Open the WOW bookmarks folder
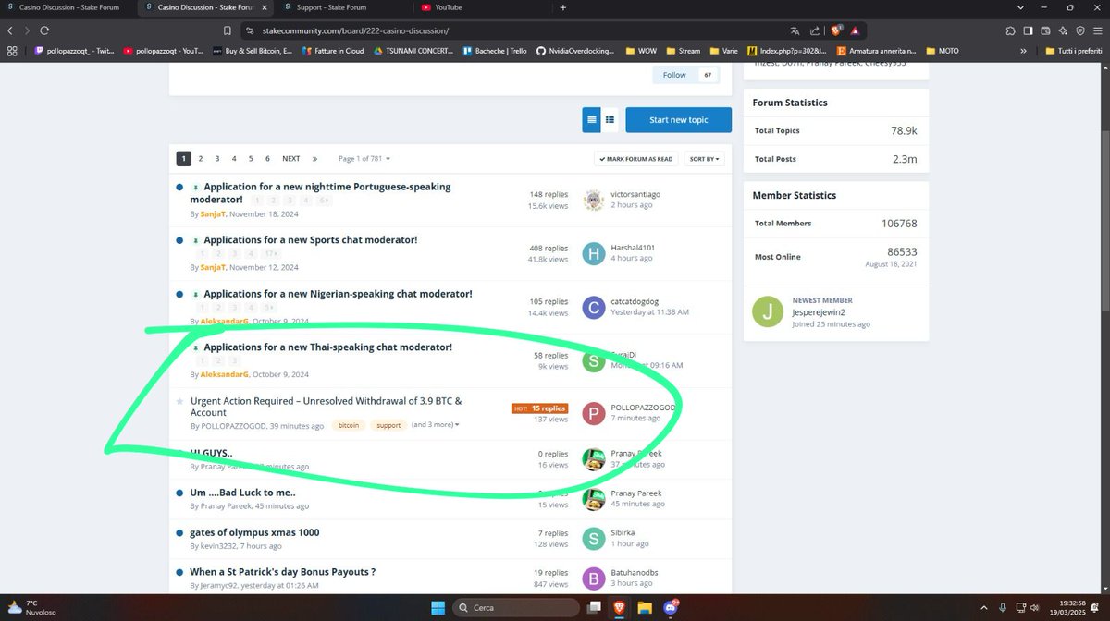 (x=641, y=51)
